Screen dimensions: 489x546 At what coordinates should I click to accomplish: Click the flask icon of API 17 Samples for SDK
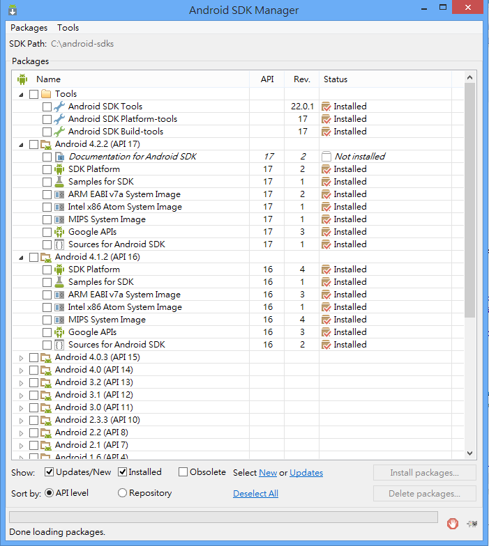coord(59,182)
